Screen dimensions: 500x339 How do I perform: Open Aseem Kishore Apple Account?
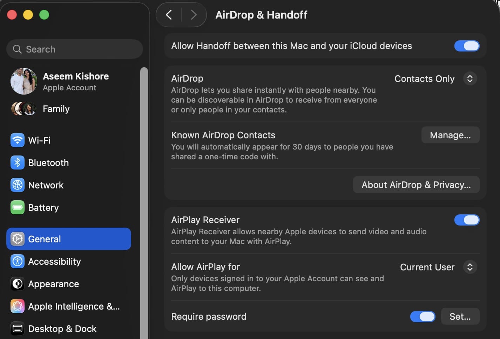coord(69,81)
